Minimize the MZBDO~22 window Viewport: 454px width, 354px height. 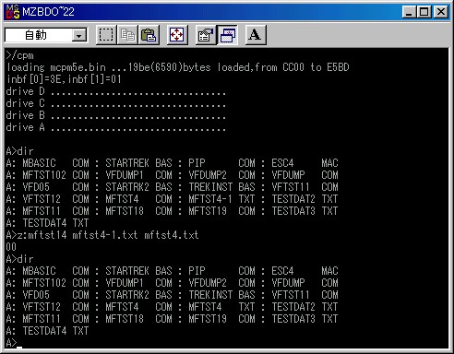tap(409, 12)
